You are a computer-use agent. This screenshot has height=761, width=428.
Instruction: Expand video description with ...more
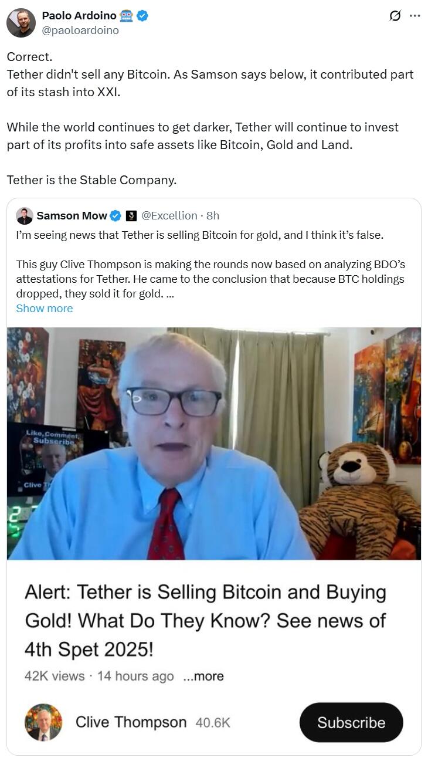coord(203,676)
